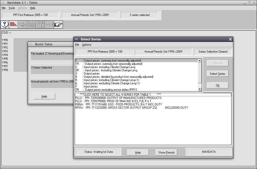The image size is (257, 169).
Task: Select row '5 : Input prices: including Climate Change Levy<1>'
Action: coord(137,80)
